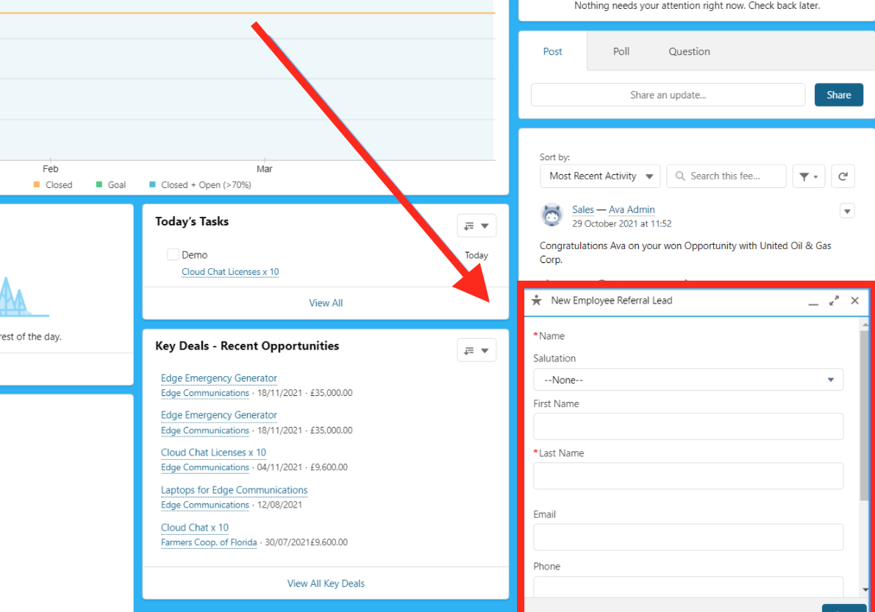The image size is (875, 612).
Task: Open View All Key Deals link
Action: [x=326, y=583]
